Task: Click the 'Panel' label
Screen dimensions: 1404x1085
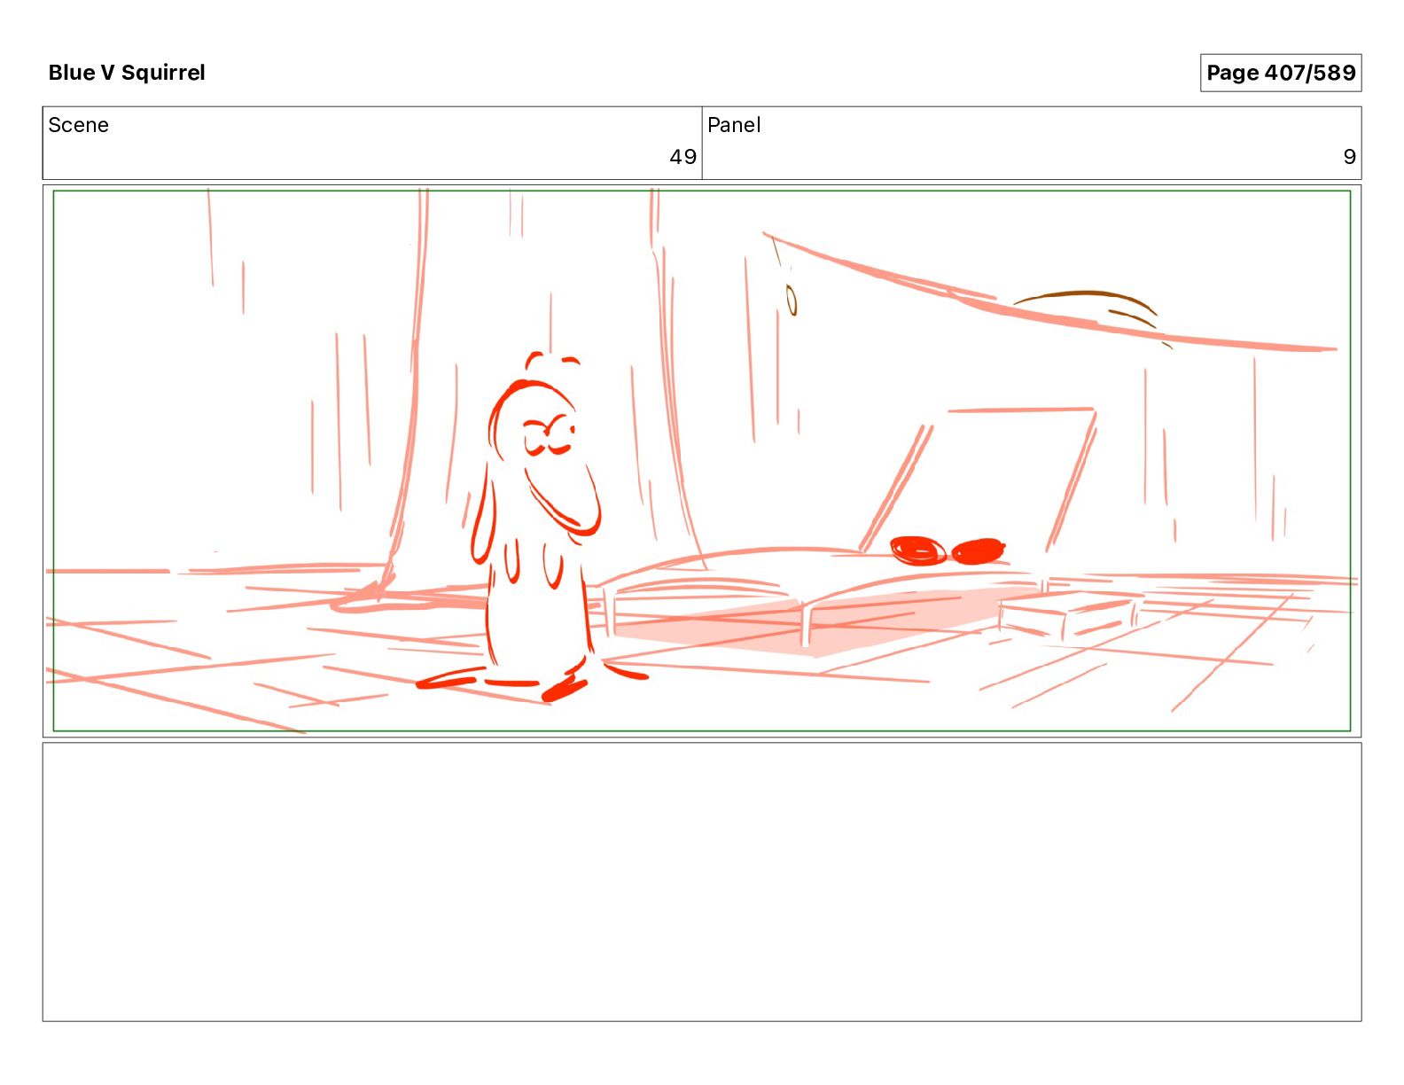Action: 734,125
